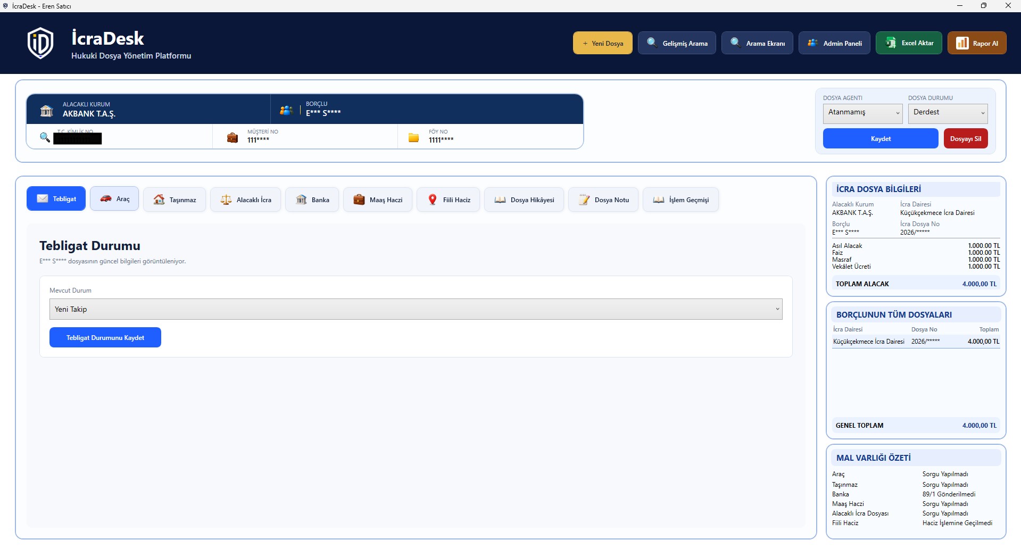This screenshot has width=1021, height=548.
Task: Go to the Banka tab
Action: click(312, 200)
